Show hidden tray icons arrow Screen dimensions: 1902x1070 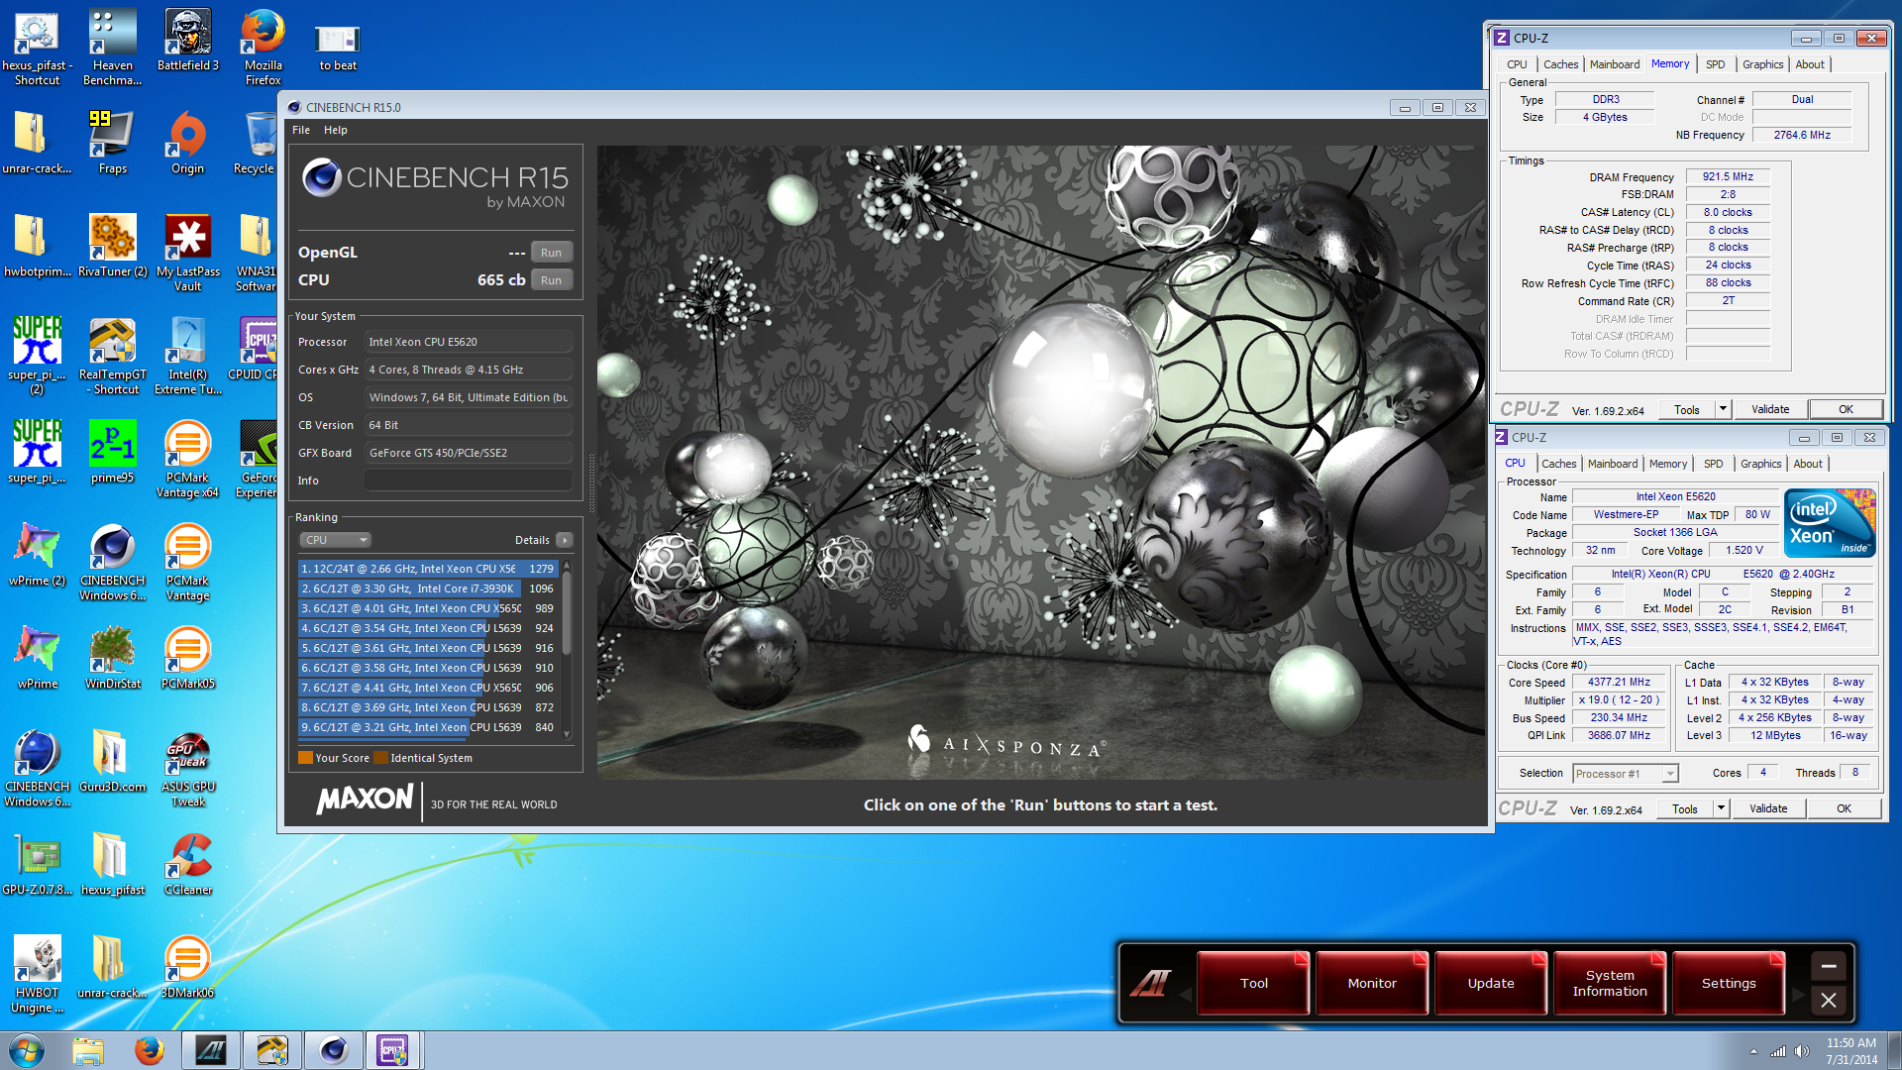1753,1051
